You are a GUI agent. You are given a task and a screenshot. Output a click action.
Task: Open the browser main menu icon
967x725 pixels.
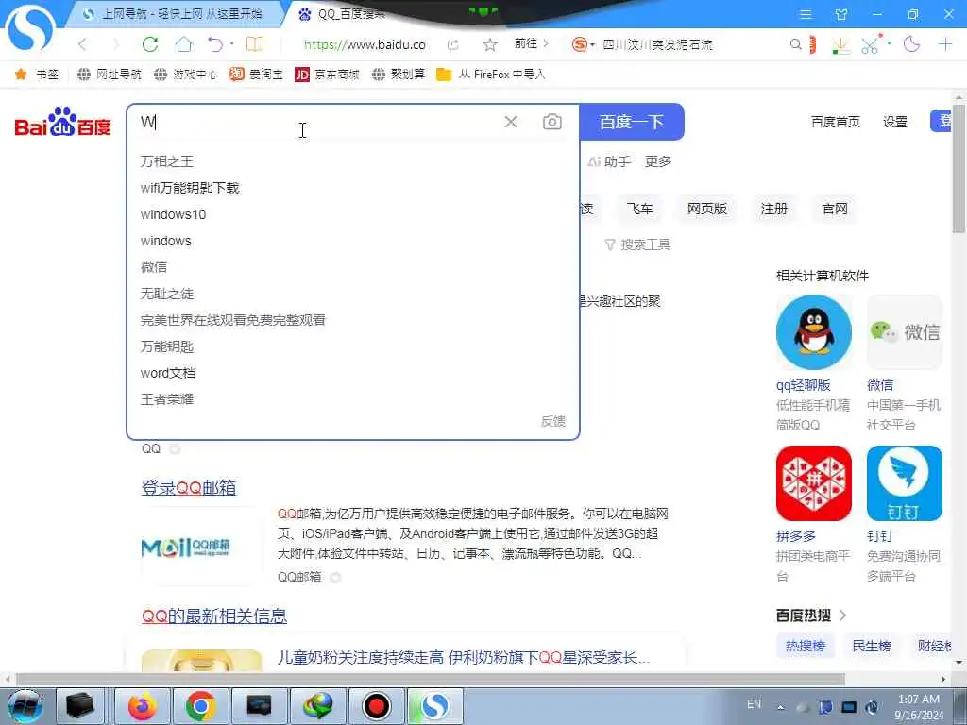(x=806, y=14)
